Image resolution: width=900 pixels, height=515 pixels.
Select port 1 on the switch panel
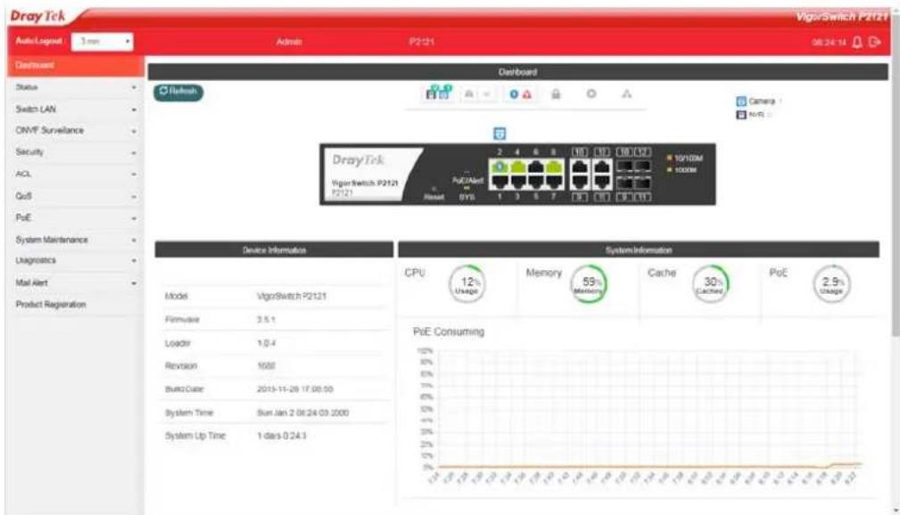(x=500, y=182)
